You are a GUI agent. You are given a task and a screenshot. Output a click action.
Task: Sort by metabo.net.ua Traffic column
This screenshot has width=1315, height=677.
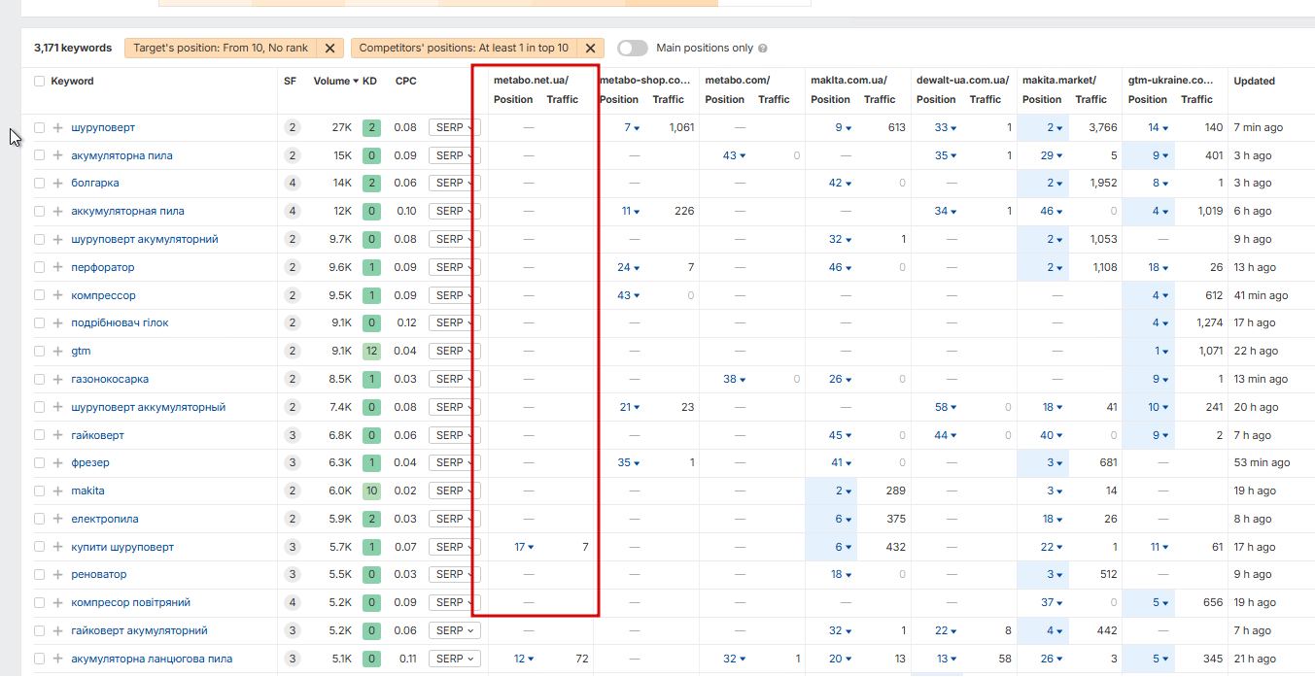(x=563, y=99)
